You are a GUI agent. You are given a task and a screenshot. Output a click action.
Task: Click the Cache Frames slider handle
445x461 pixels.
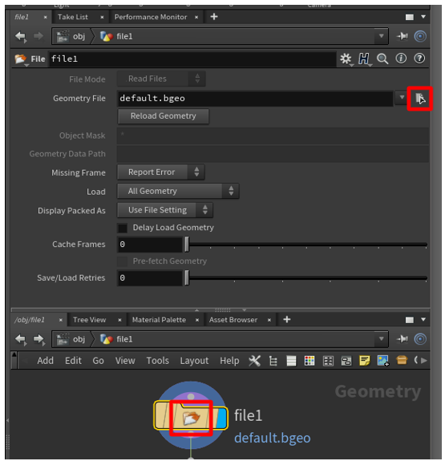coord(187,245)
